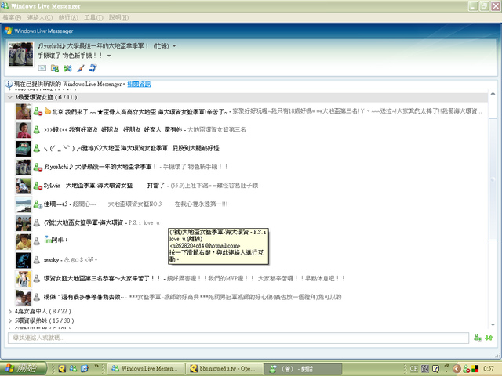
Task: Click the show menu icon beside paintbrush
Action: pos(93,68)
